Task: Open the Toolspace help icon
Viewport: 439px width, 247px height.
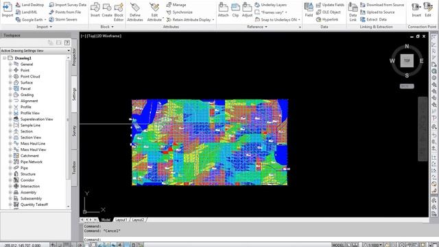Action: (x=67, y=43)
